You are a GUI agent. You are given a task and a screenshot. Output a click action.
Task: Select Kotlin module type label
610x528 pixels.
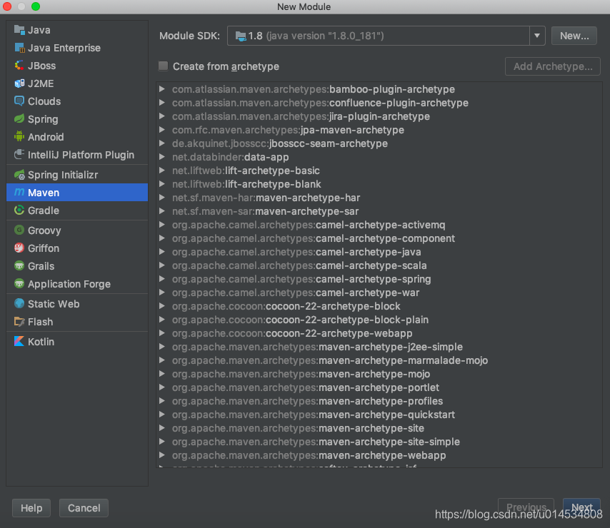[x=41, y=342]
